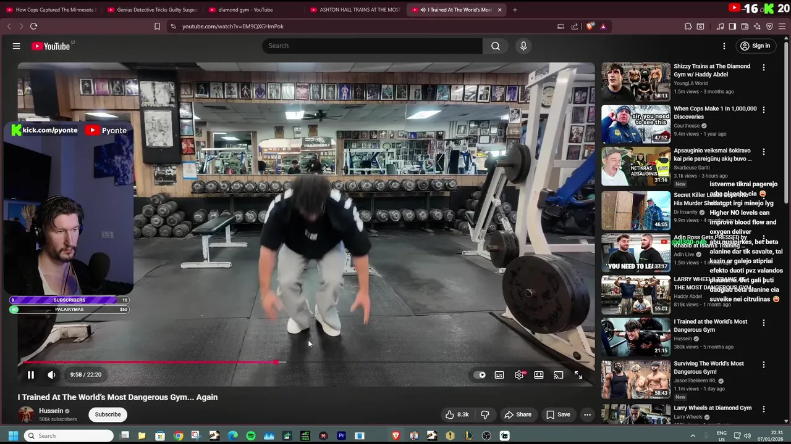791x444 pixels.
Task: Open YouTube settings three-dot menu
Action: click(724, 46)
